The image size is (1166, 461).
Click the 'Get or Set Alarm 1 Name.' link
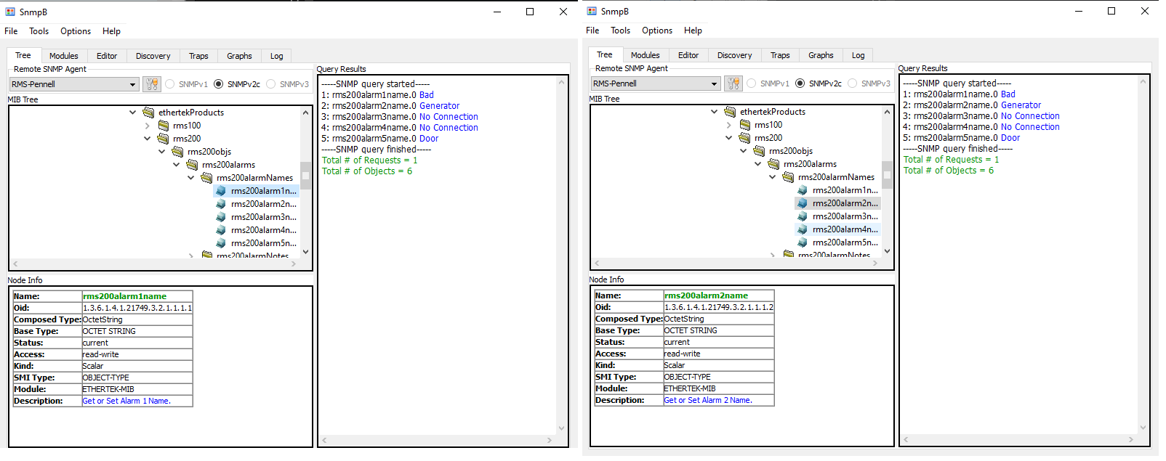126,401
